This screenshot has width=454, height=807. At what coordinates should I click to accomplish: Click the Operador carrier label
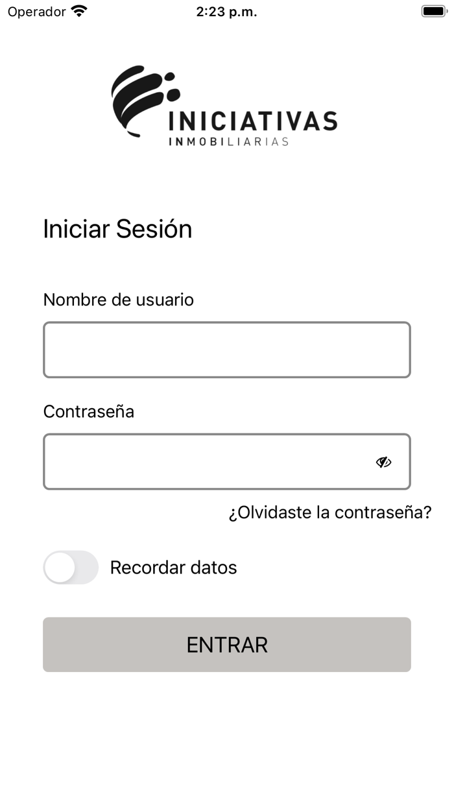pyautogui.click(x=36, y=11)
